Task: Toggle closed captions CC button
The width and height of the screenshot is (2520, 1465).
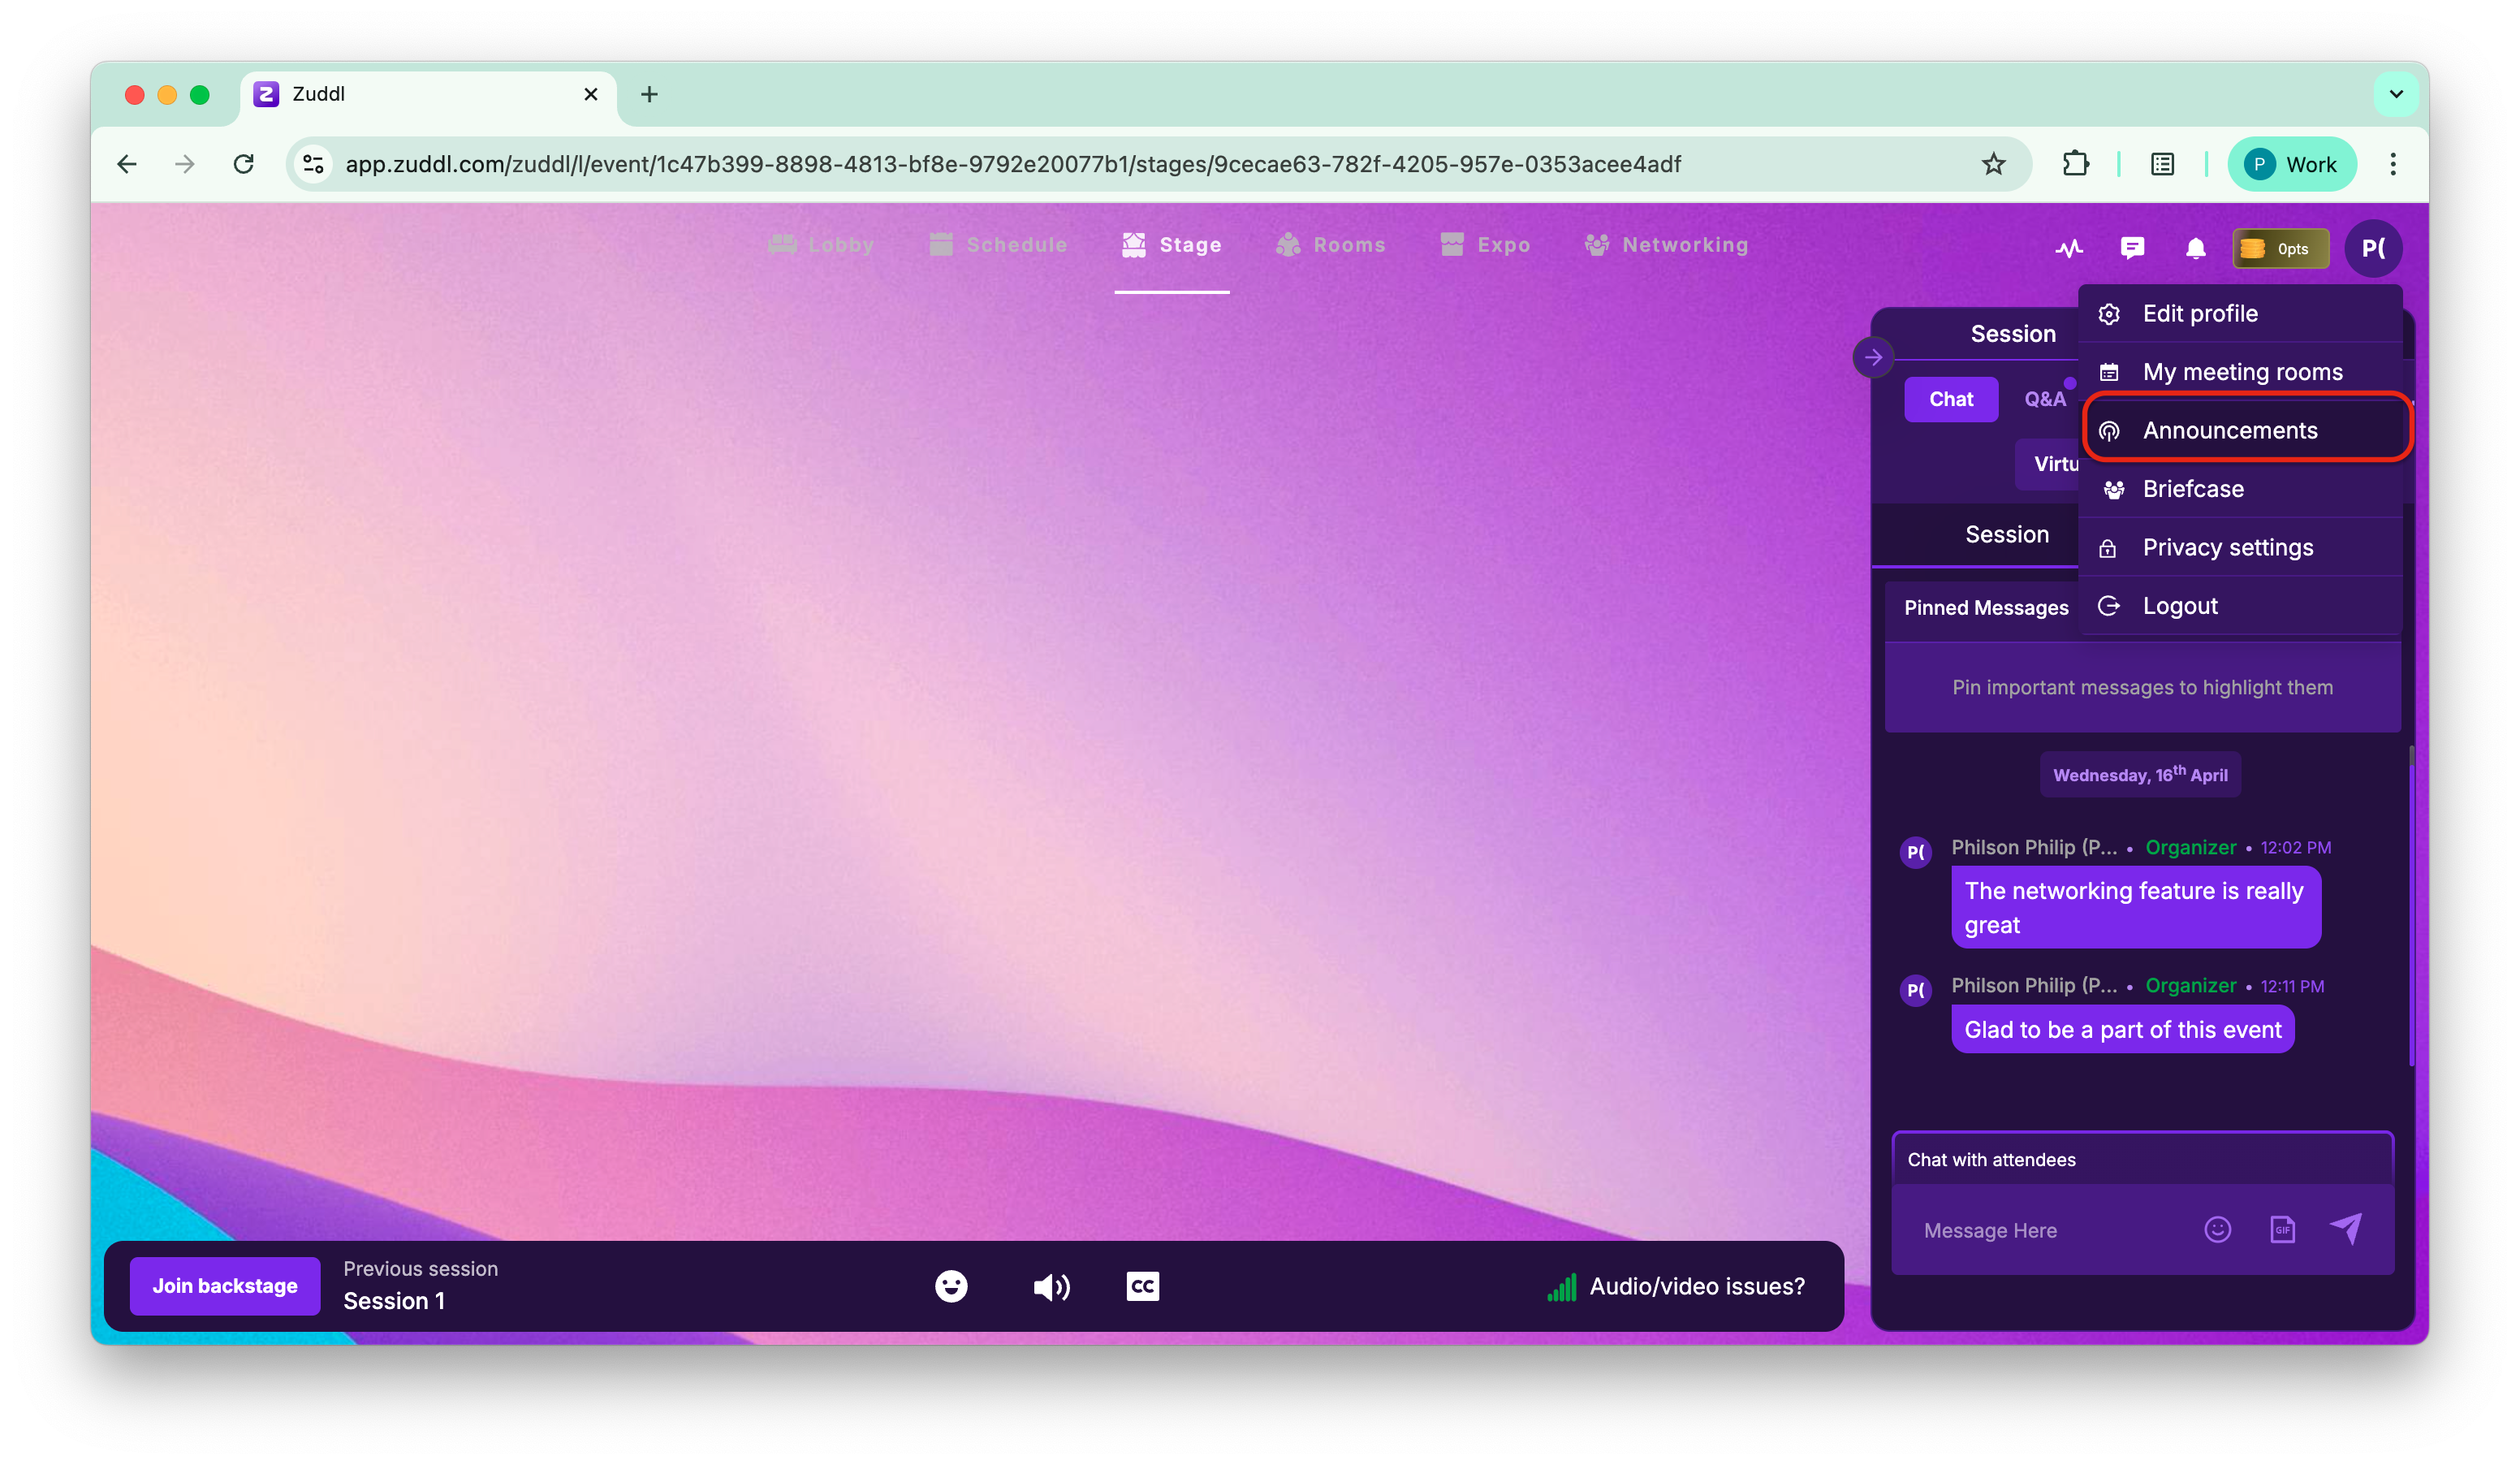Action: [1142, 1286]
